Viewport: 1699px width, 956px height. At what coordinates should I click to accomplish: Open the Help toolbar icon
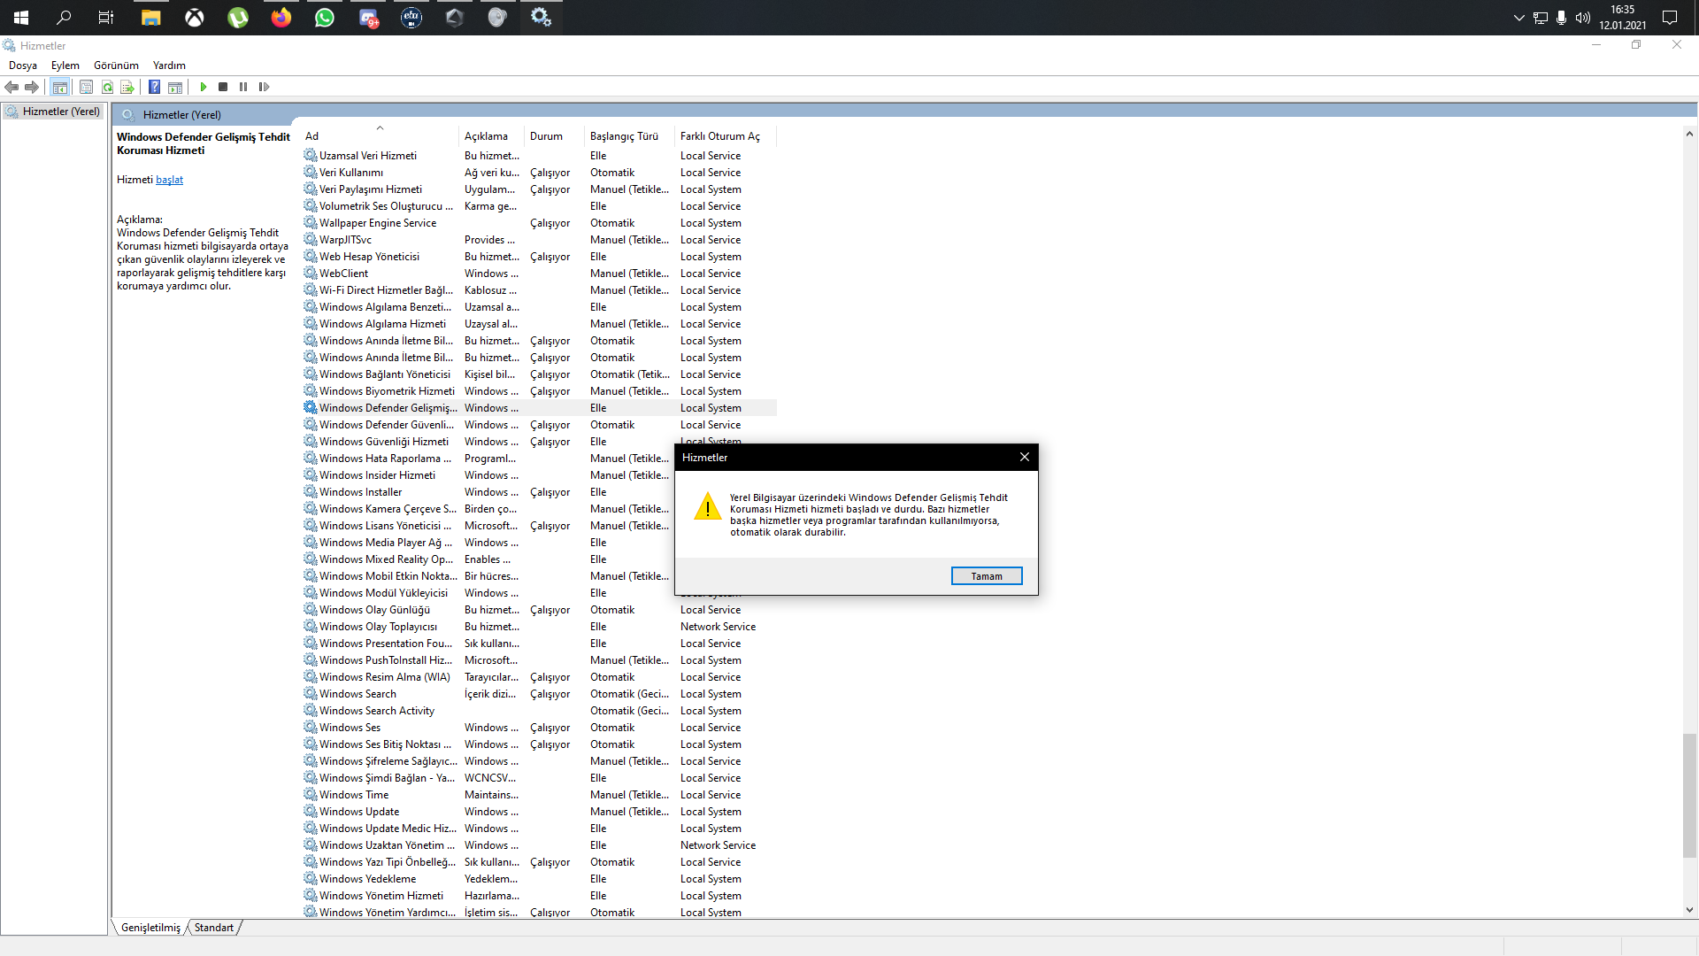pos(154,87)
